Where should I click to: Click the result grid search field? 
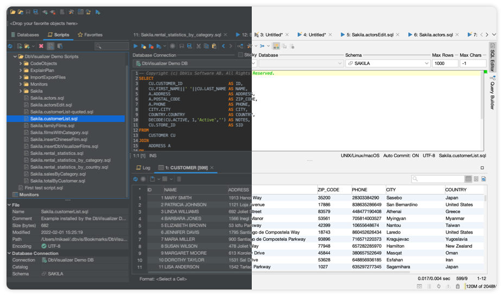click(x=438, y=179)
